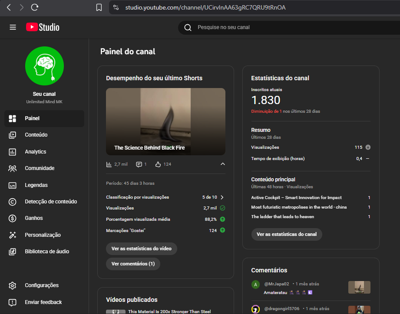Open the Science Behind Black Fire thumbnail

pyautogui.click(x=165, y=121)
